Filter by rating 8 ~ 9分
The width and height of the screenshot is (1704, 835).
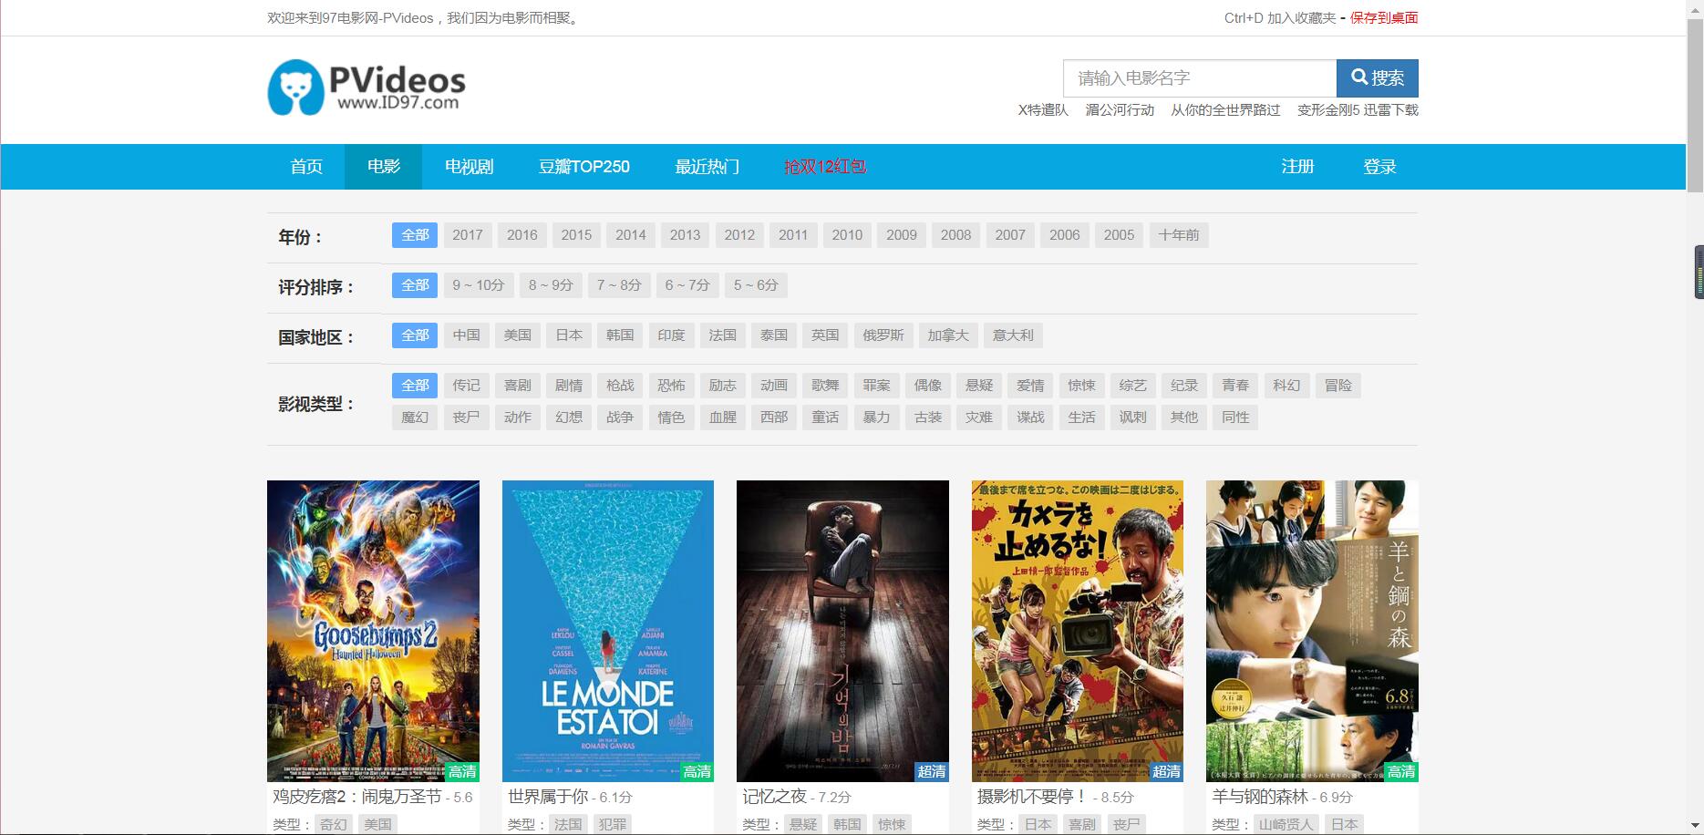point(551,285)
